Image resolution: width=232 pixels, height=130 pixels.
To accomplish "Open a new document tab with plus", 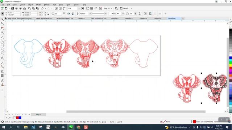I will click(183, 18).
